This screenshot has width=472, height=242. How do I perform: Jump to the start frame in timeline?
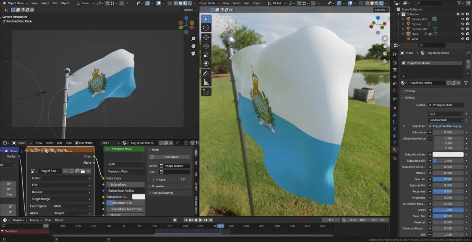point(185,220)
